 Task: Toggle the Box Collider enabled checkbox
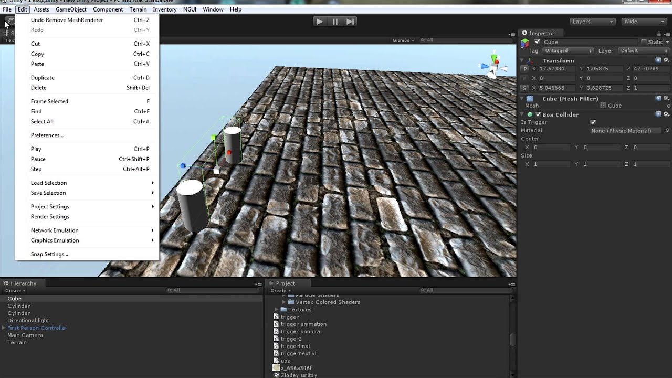pyautogui.click(x=538, y=114)
